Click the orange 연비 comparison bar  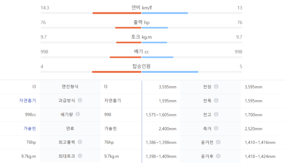coord(117,13)
